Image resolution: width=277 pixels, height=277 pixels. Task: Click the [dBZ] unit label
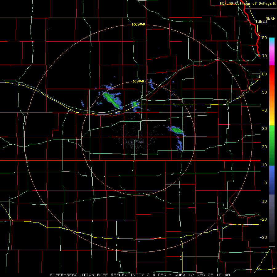click(261, 21)
